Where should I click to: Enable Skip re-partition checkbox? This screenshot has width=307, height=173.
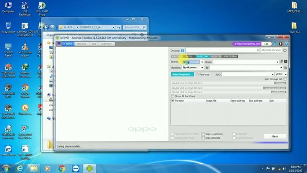point(203,134)
